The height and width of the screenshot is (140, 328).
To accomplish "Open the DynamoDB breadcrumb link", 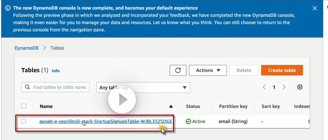I will pos(26,48).
